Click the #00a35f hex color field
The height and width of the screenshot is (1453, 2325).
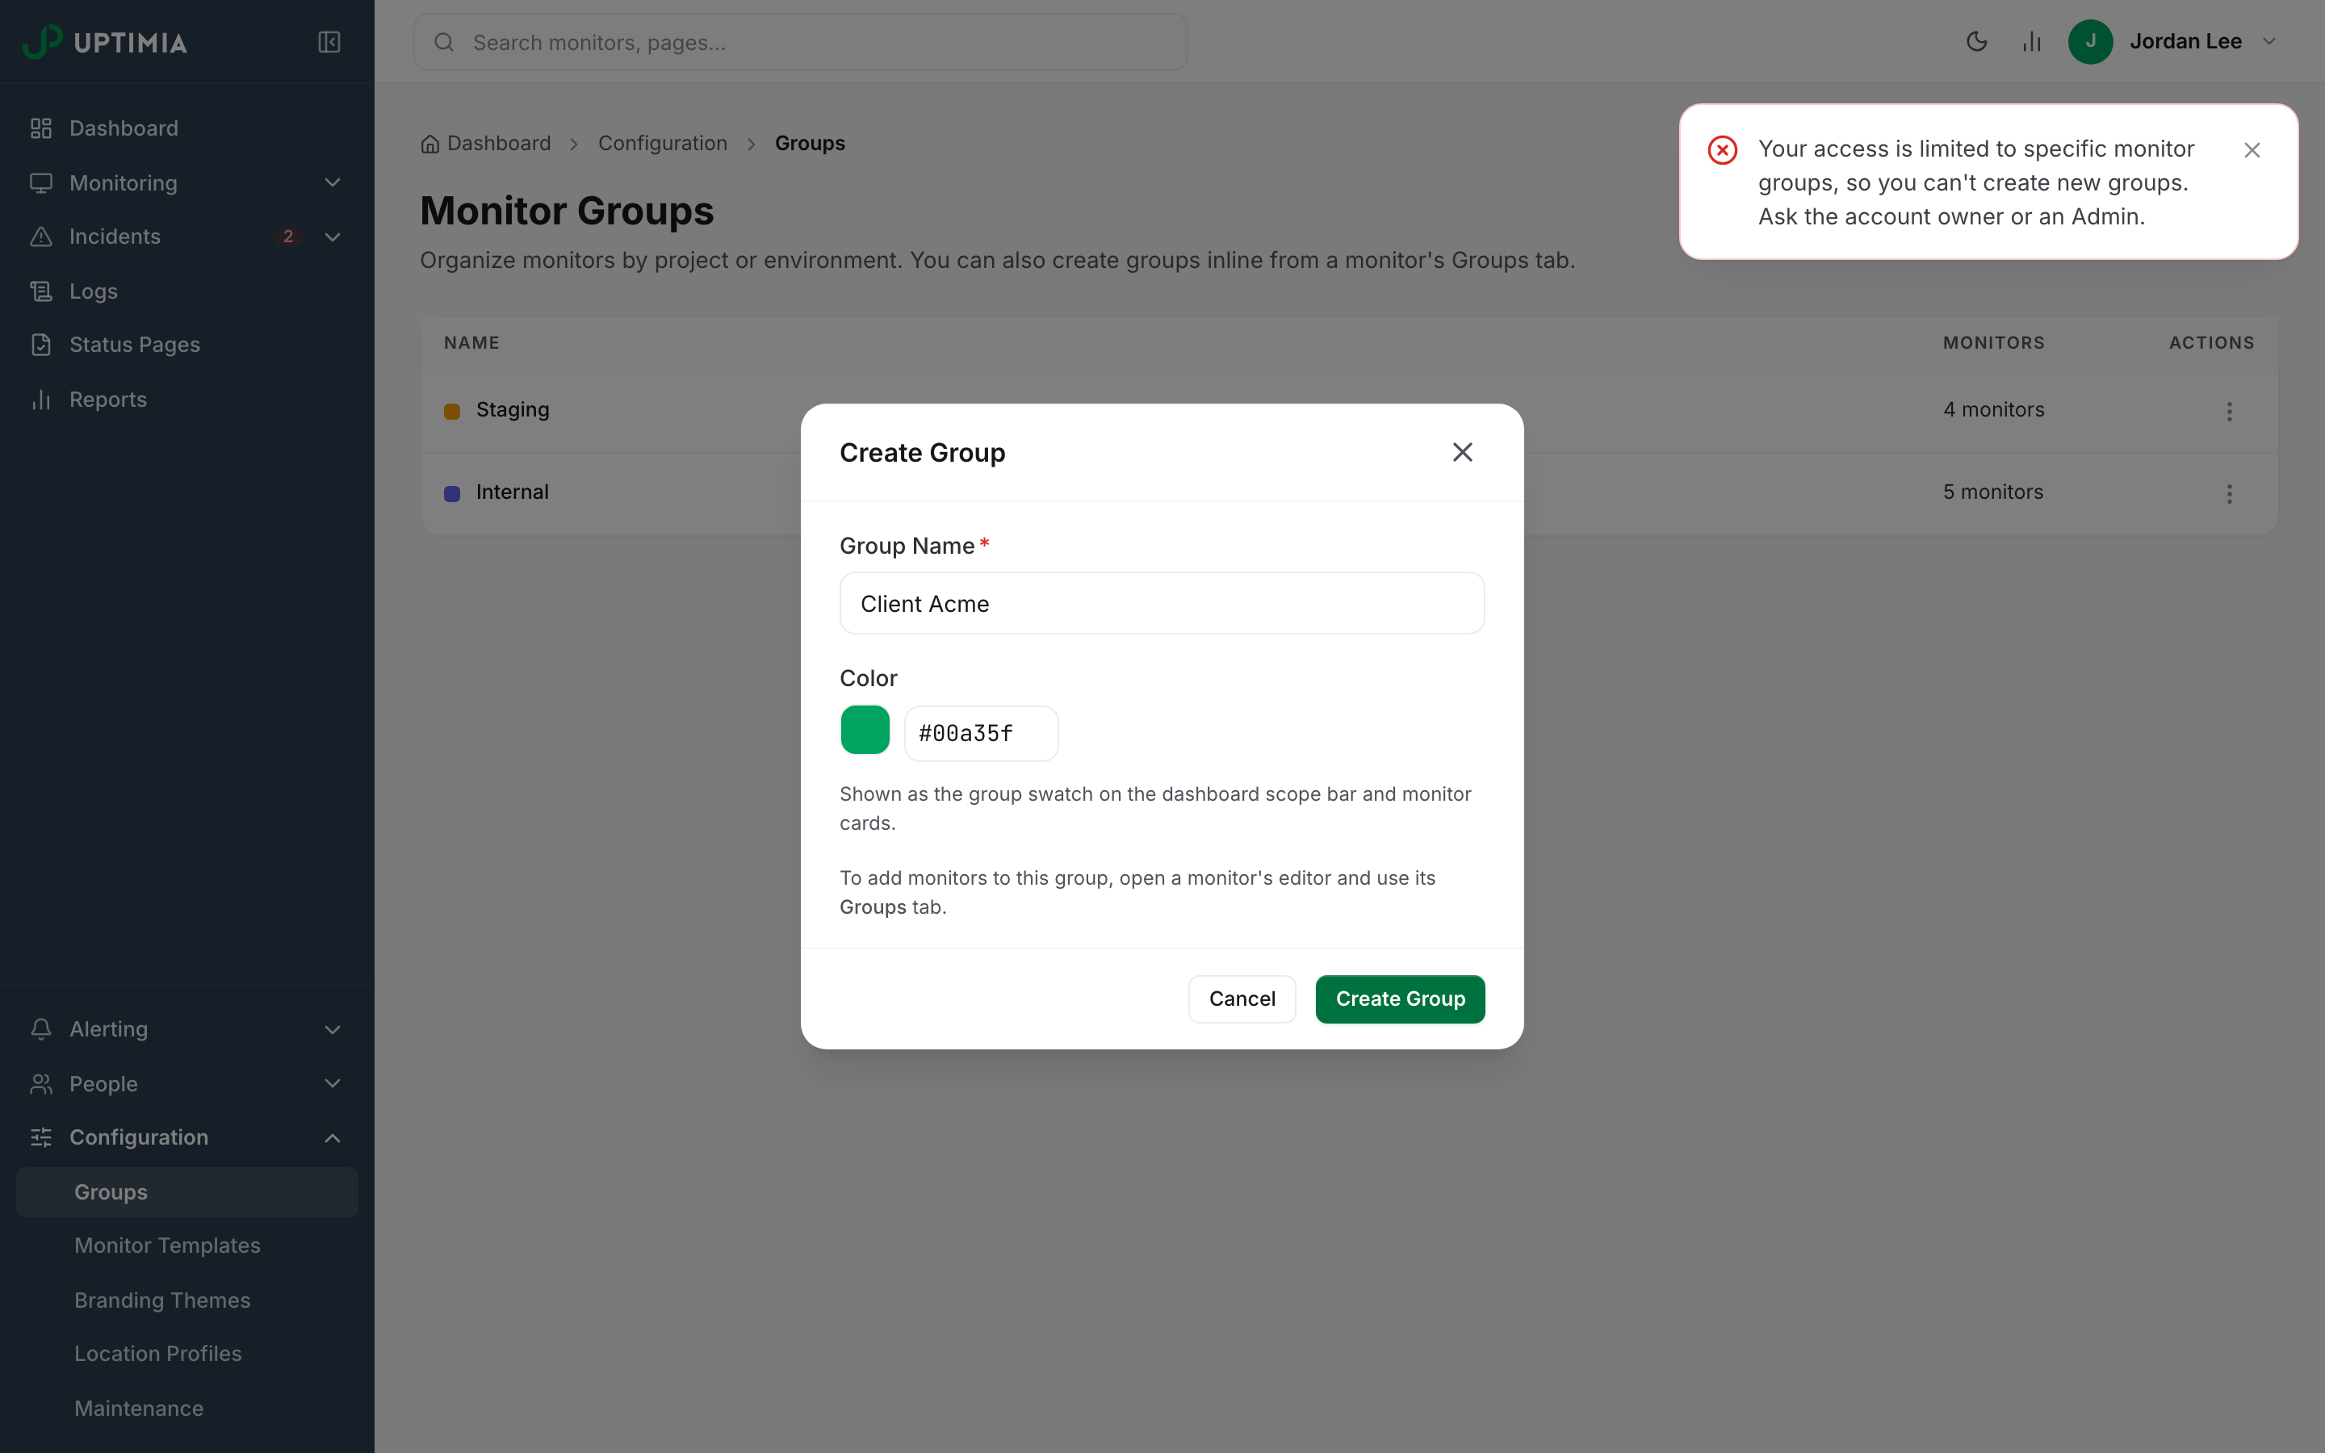981,733
